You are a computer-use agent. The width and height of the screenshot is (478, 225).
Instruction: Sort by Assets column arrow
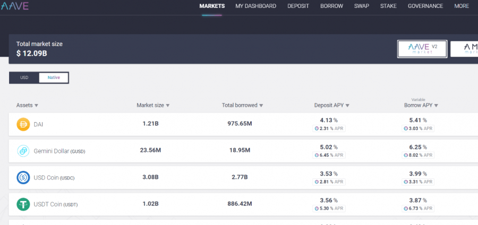tap(36, 106)
